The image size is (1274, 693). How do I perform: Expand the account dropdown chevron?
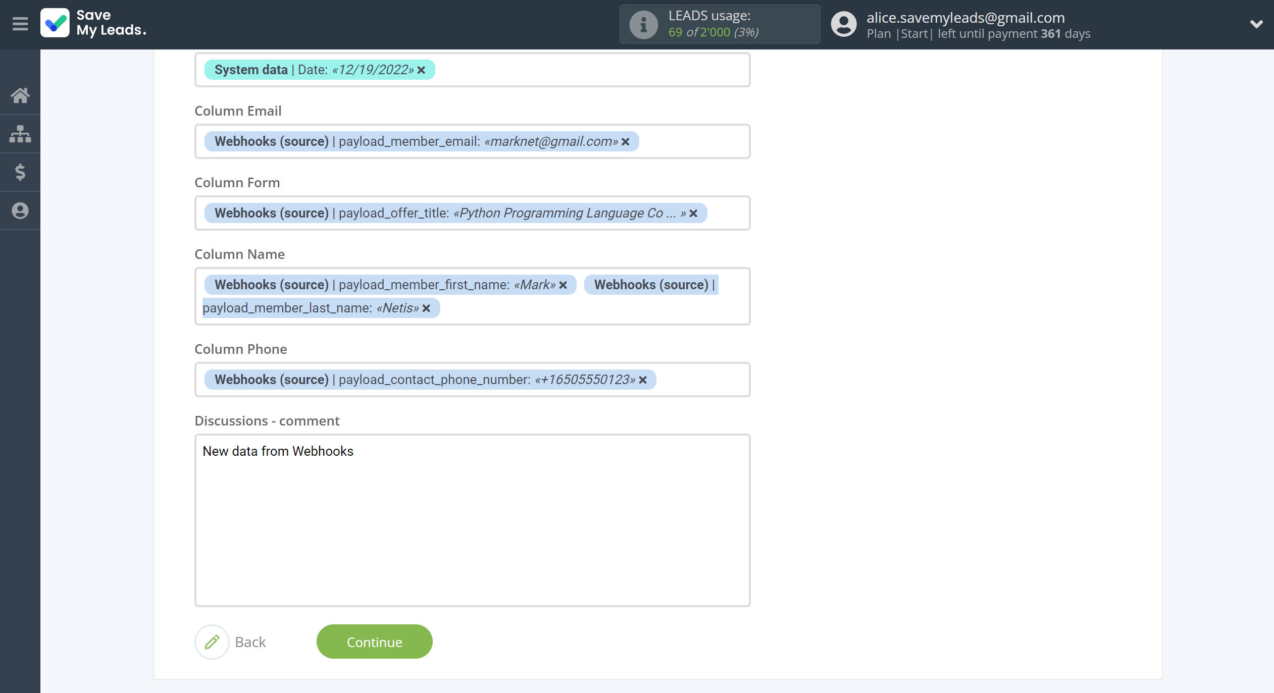1256,24
